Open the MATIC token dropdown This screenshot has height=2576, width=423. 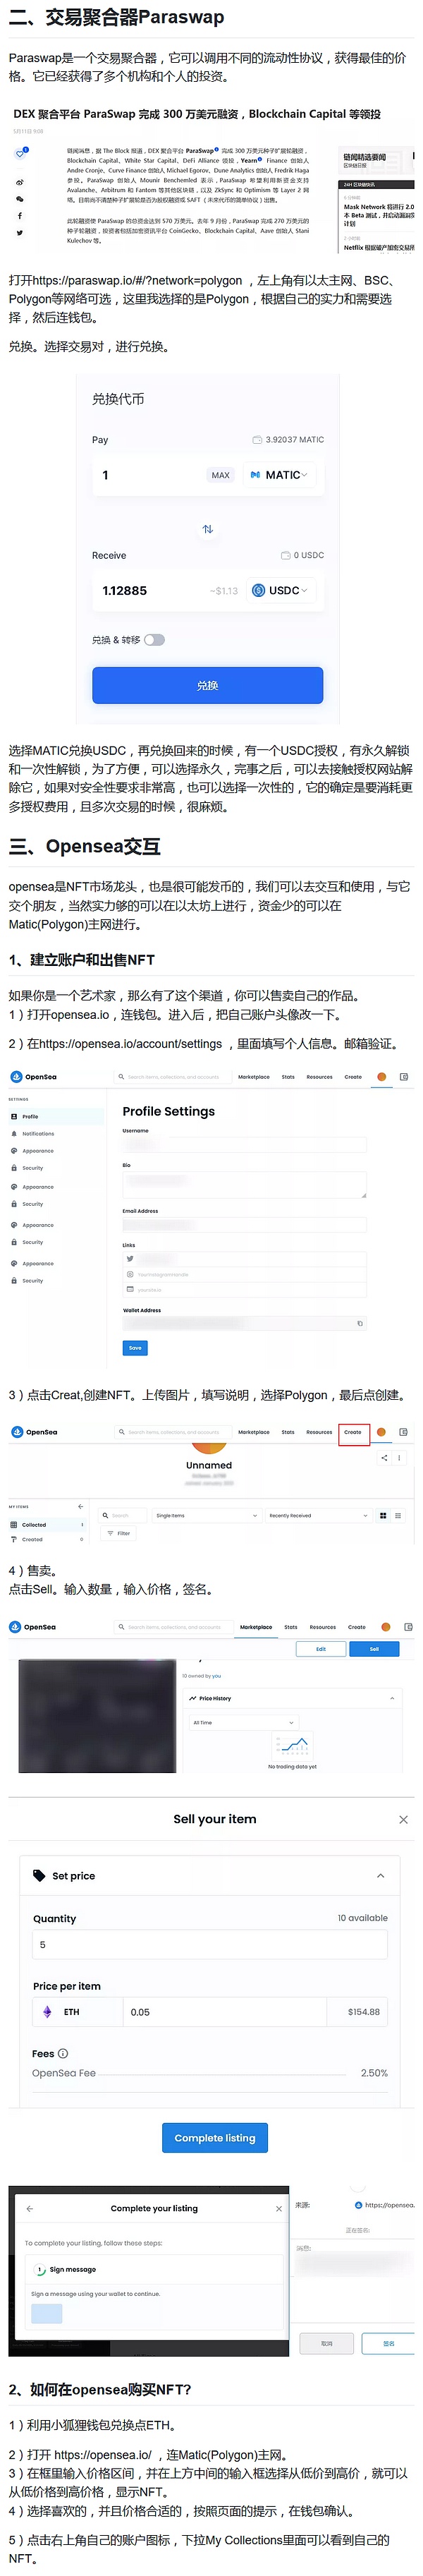(x=280, y=475)
